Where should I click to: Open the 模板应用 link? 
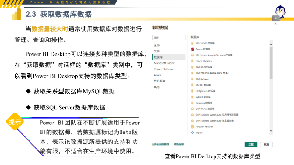coord(179,144)
